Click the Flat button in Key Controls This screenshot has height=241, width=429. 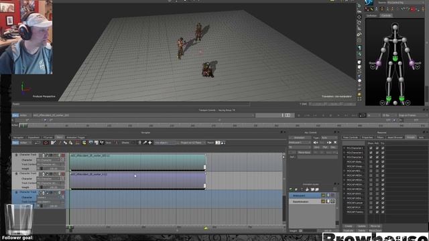tap(325, 147)
